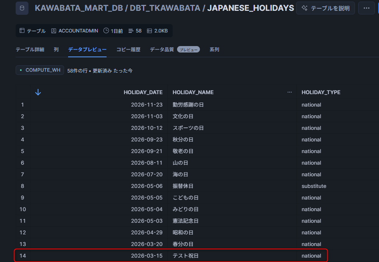Switch to the 系列 tab

pos(214,50)
